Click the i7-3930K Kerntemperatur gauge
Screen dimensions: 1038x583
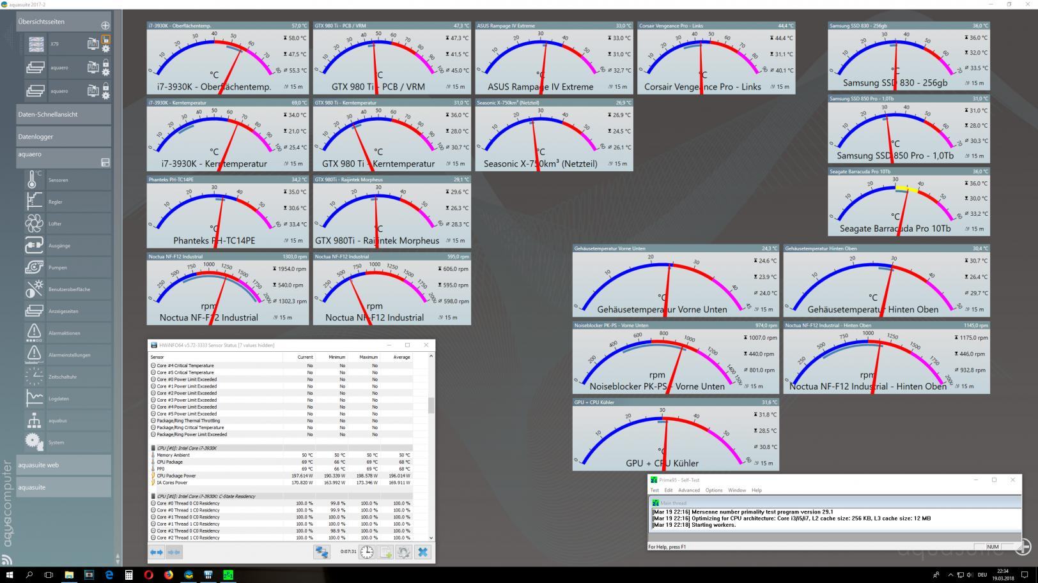coord(228,135)
